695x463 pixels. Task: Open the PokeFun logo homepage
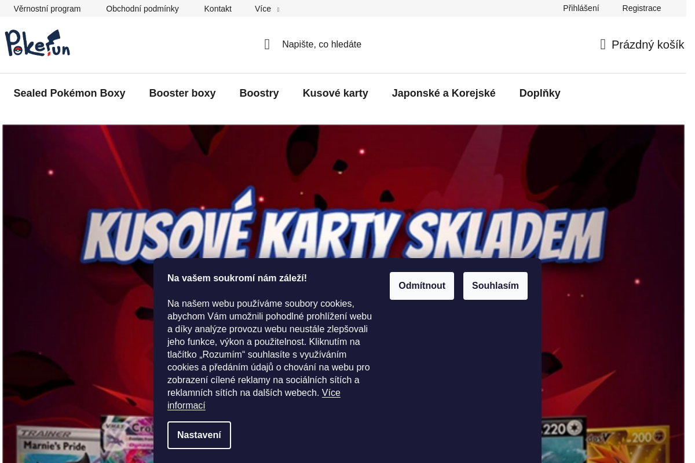pos(38,43)
